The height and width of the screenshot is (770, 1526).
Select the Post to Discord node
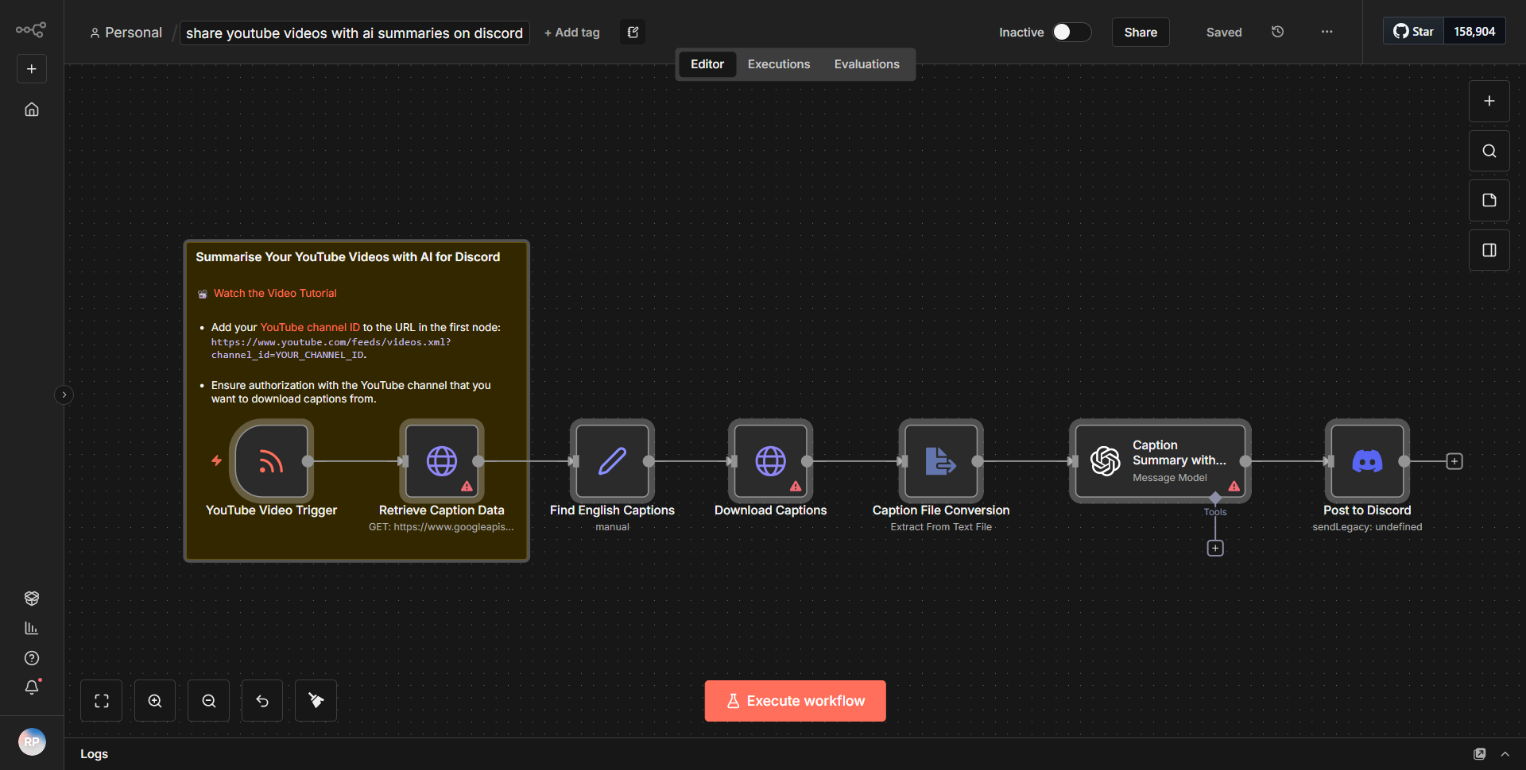click(x=1367, y=461)
